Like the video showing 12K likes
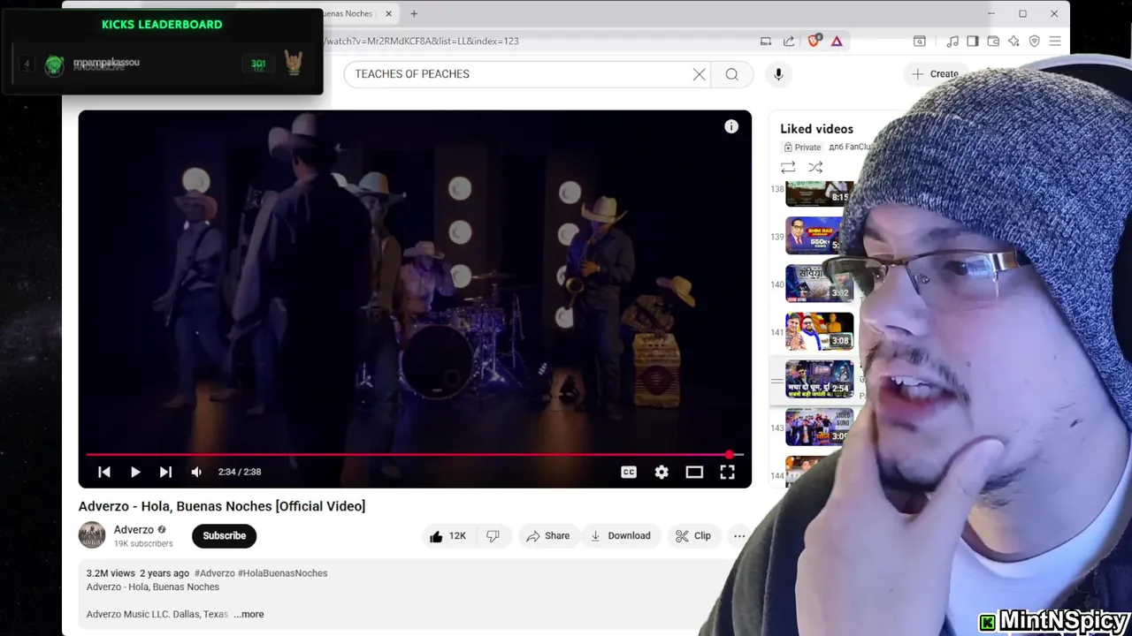The width and height of the screenshot is (1132, 636). 447,535
